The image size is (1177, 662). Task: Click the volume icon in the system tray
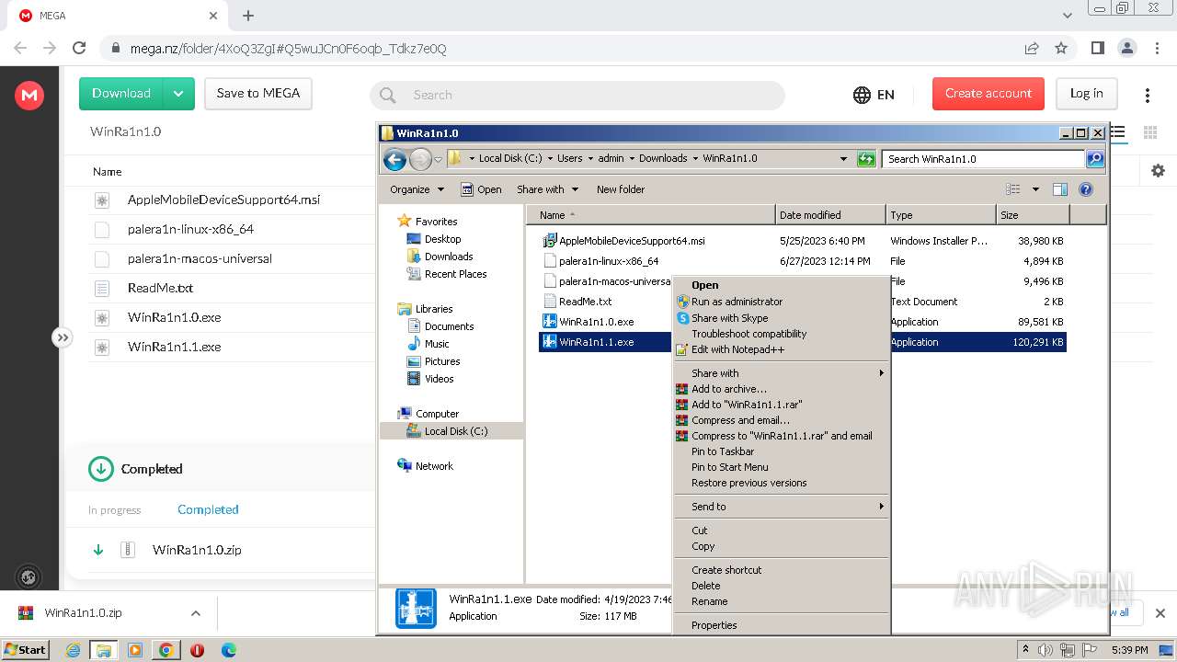click(x=1046, y=650)
